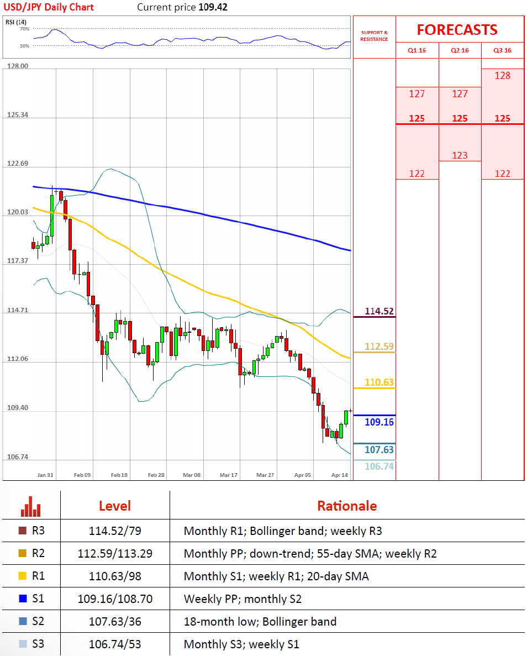Click the R1 yellow color swatch

(23, 576)
